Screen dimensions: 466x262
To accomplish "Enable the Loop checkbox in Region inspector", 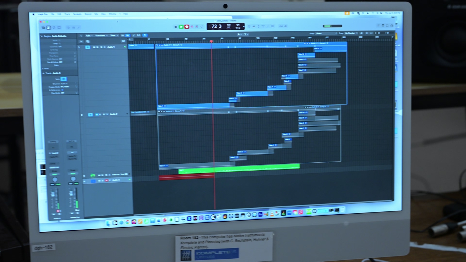I will pos(60,44).
